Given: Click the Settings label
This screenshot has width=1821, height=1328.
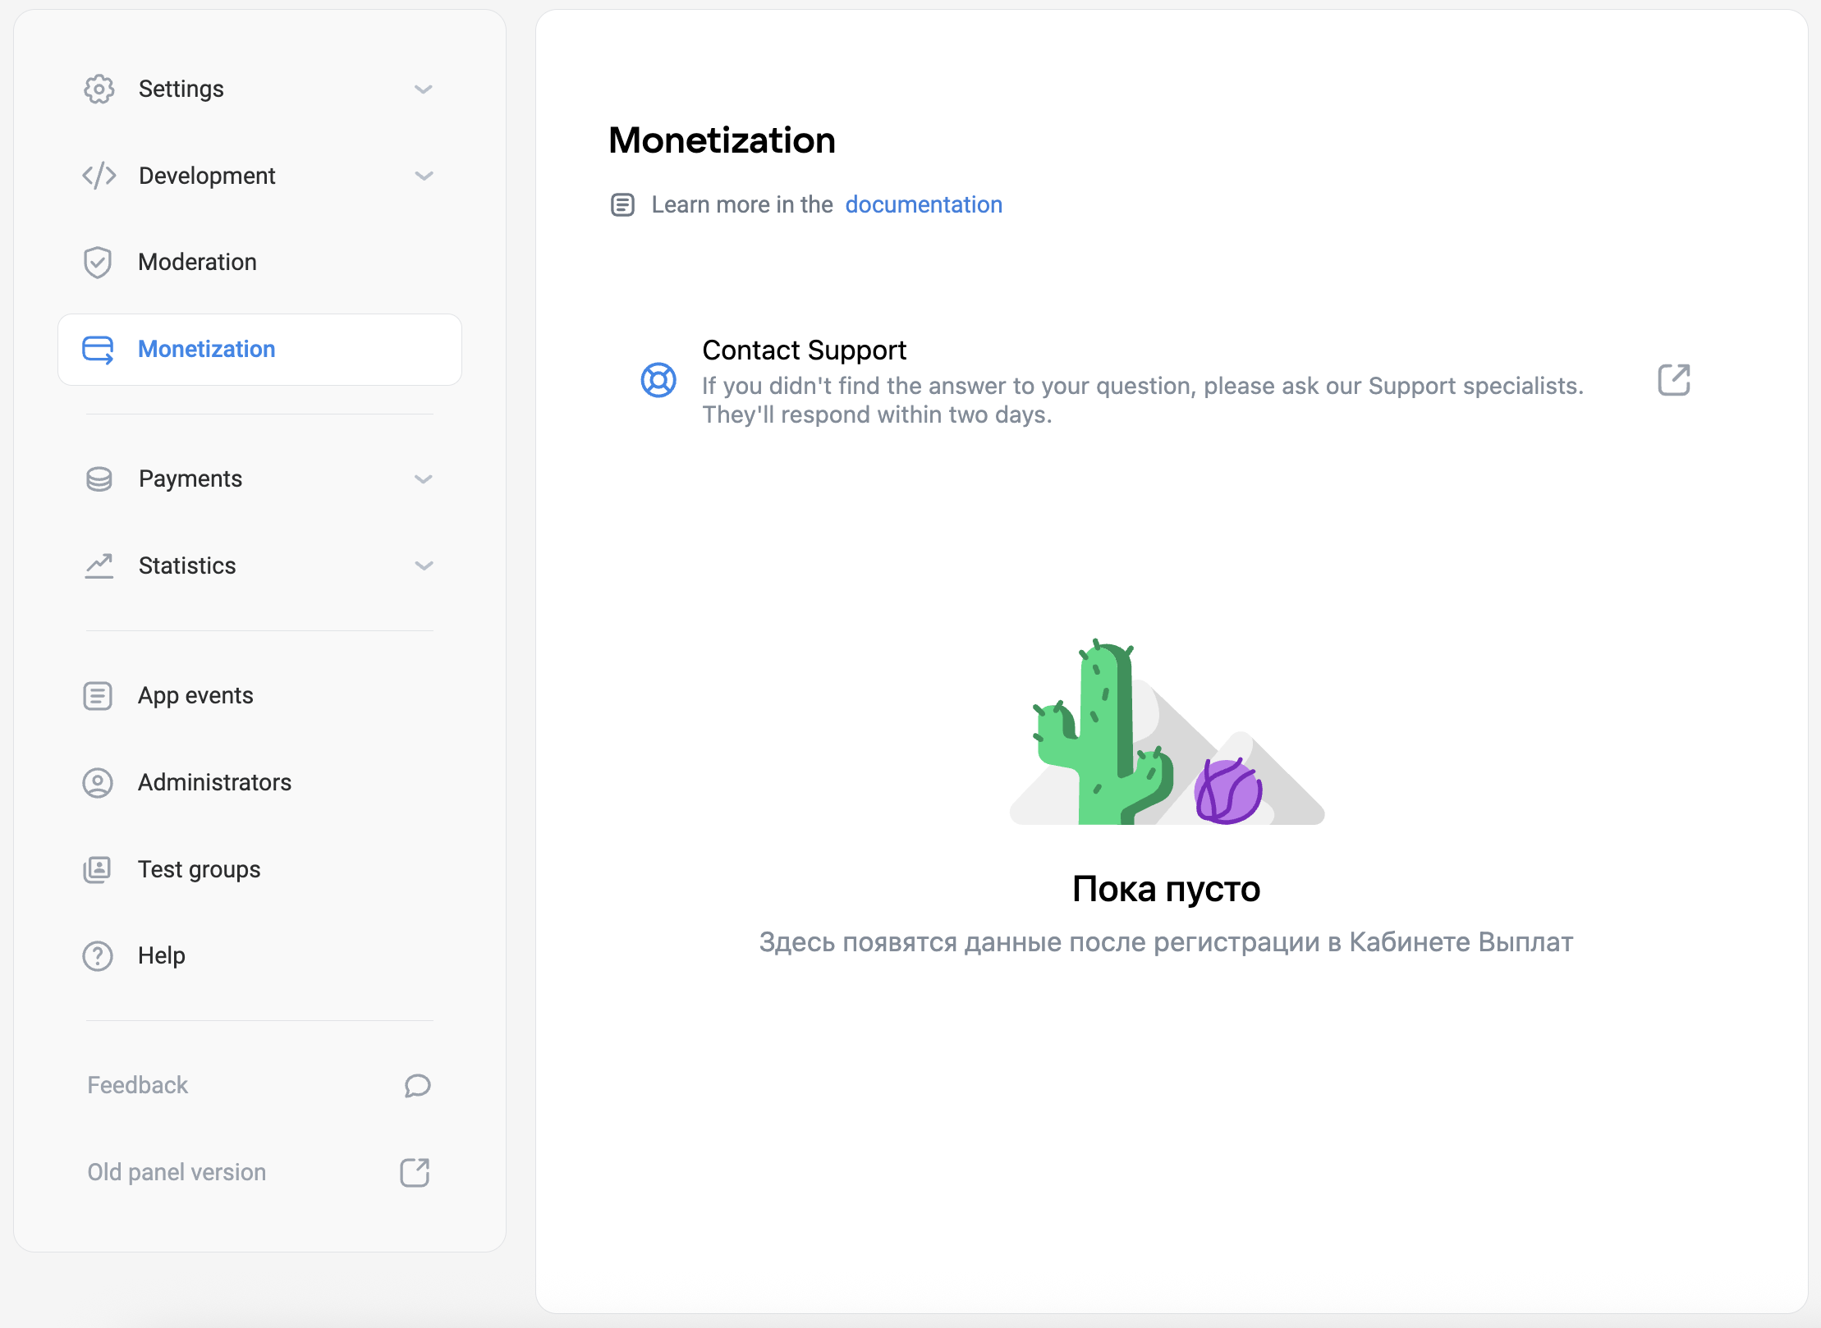Looking at the screenshot, I should pos(181,89).
